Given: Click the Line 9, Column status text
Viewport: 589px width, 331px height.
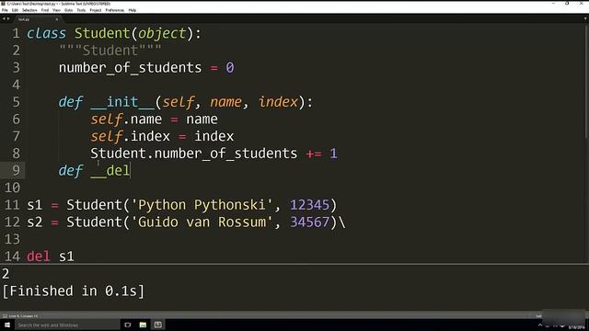Looking at the screenshot, I should coord(23,316).
